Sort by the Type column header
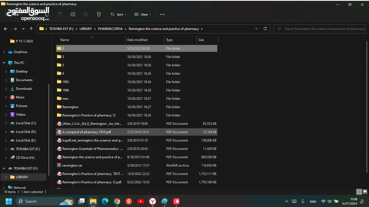This screenshot has width=369, height=207. (x=180, y=40)
